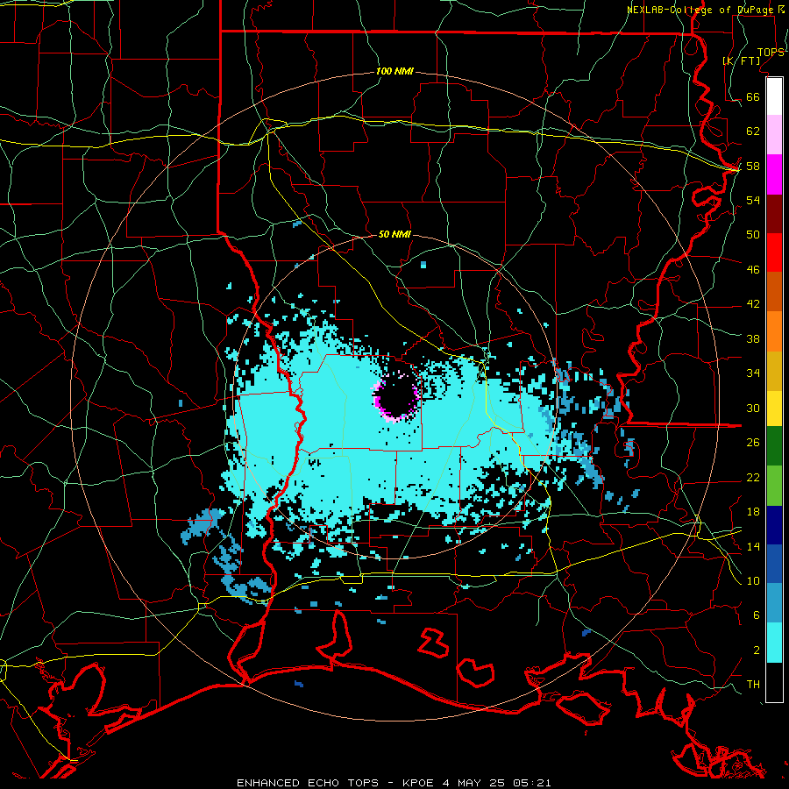The width and height of the screenshot is (789, 789).
Task: Choose the yellow legend color band
Action: pos(774,409)
